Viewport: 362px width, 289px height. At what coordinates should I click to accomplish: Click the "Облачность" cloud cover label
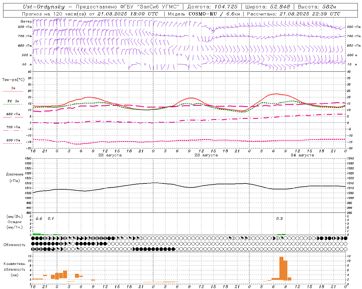click(x=14, y=245)
